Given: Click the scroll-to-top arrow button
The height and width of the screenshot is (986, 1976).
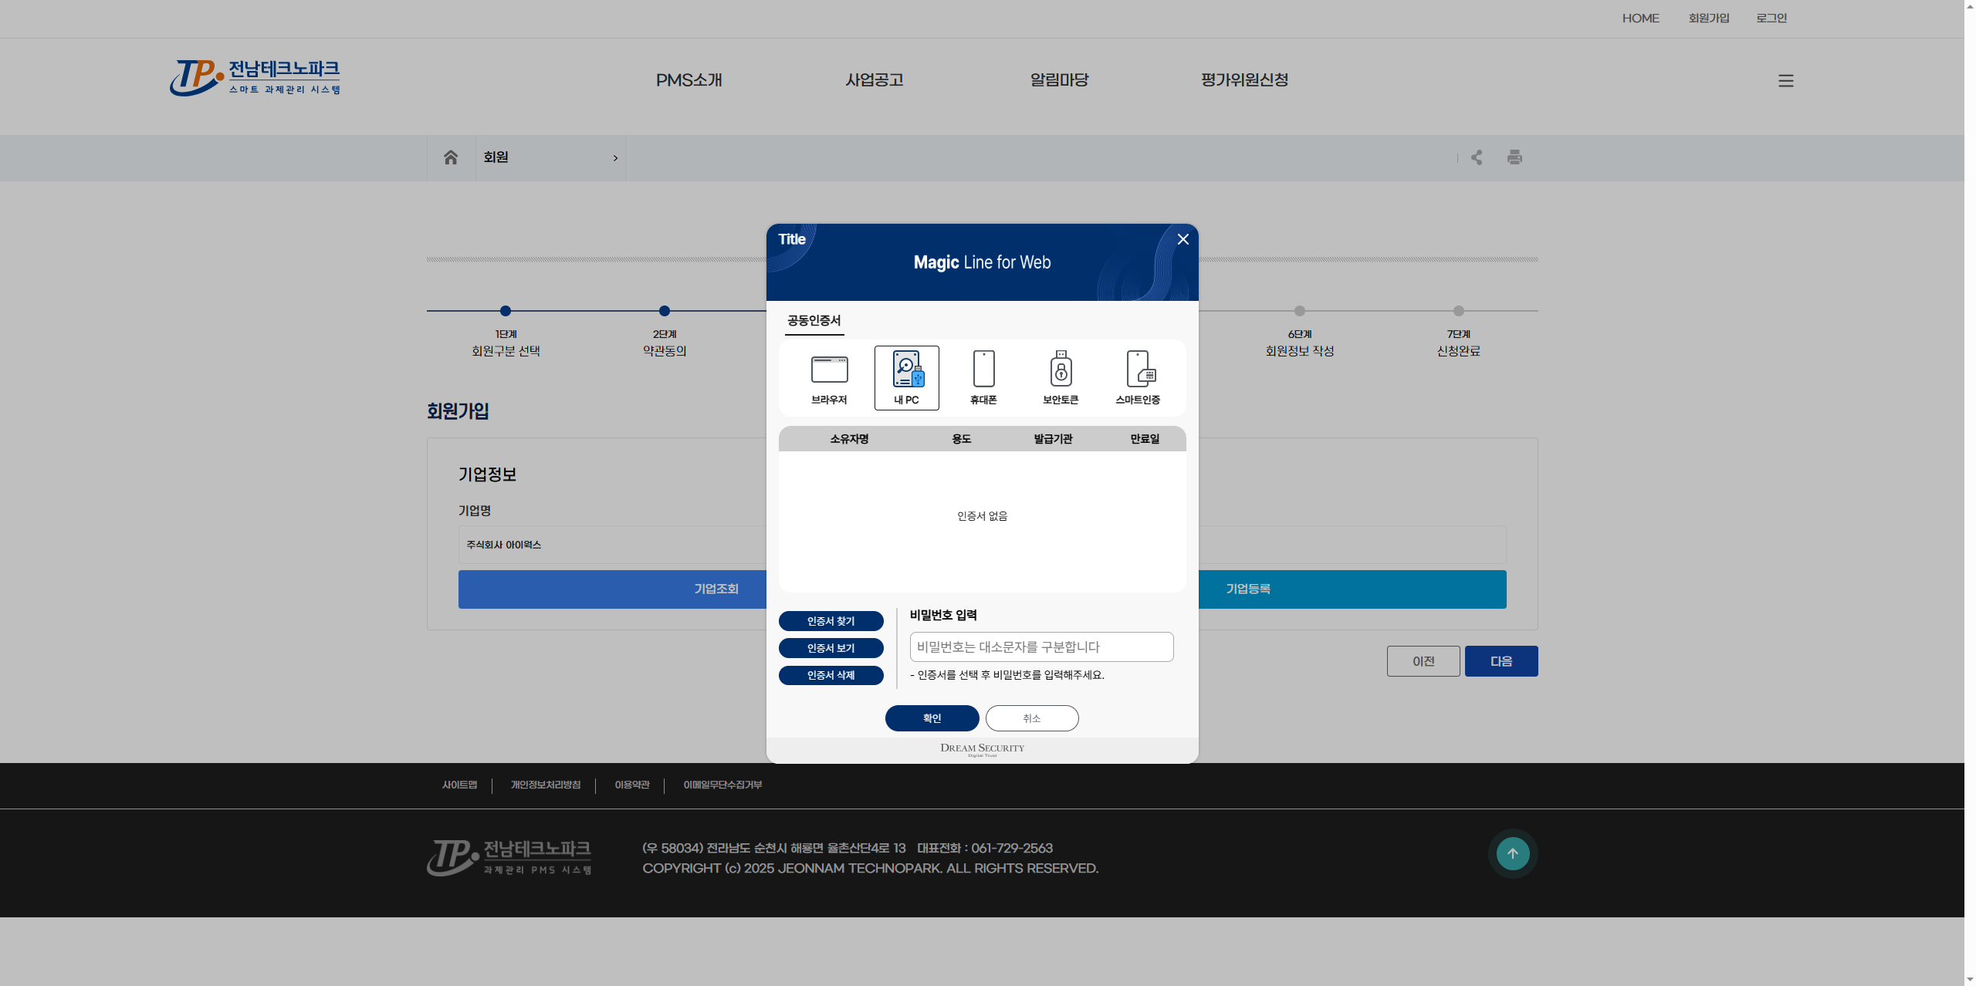Looking at the screenshot, I should [x=1513, y=853].
